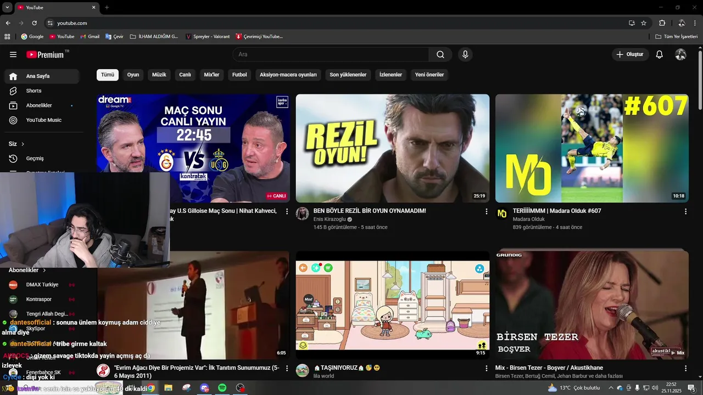Open Tüm Yer İşaretleri bookmarks folder
The image size is (703, 395).
coord(677,37)
